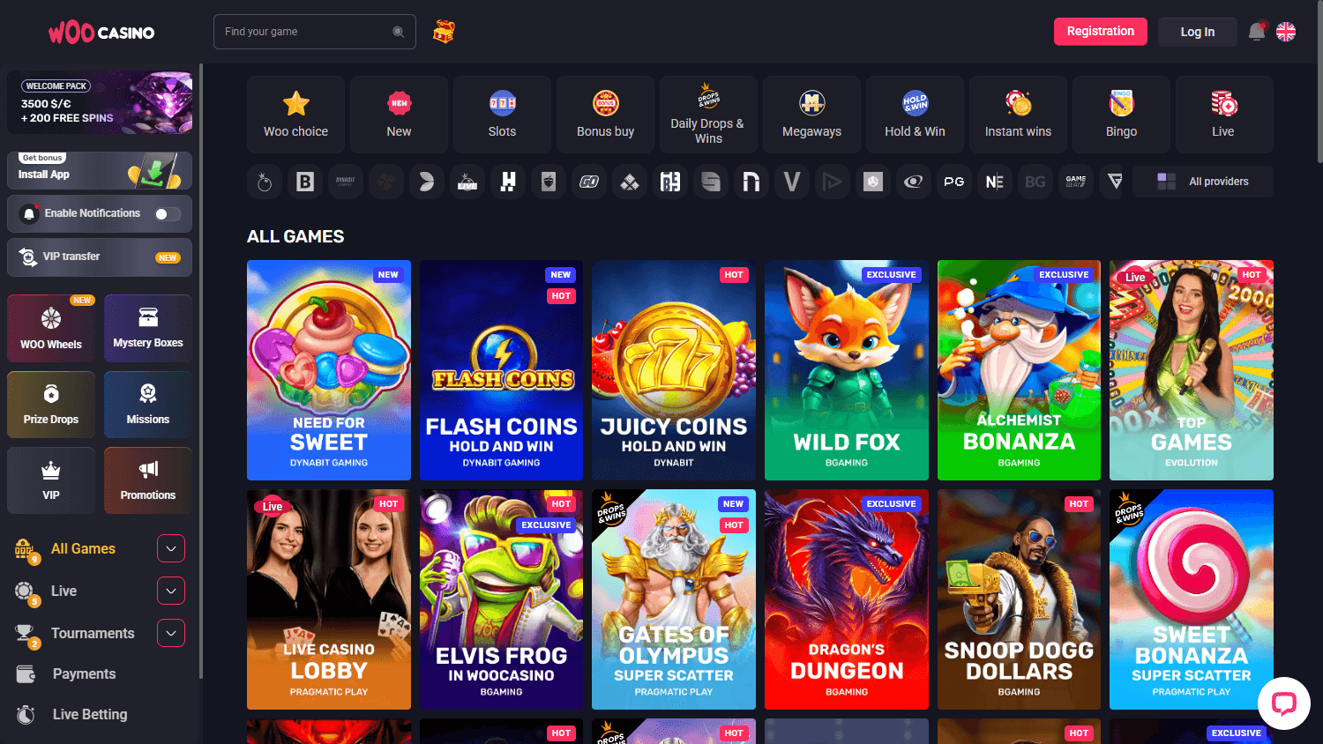Switch to Bonus buy category
The width and height of the screenshot is (1323, 744).
(x=605, y=115)
